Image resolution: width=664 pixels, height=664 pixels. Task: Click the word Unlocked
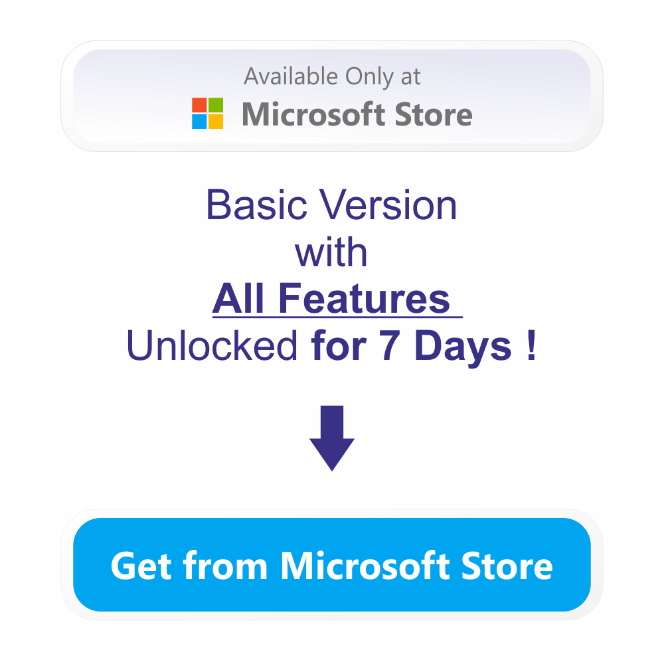212,345
